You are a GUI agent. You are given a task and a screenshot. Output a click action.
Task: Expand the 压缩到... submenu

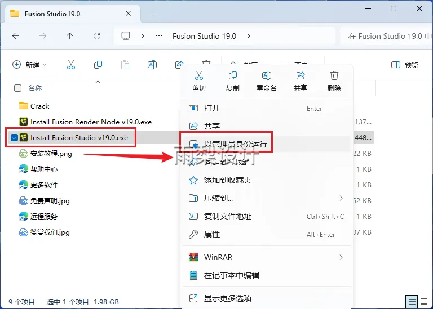(x=341, y=198)
